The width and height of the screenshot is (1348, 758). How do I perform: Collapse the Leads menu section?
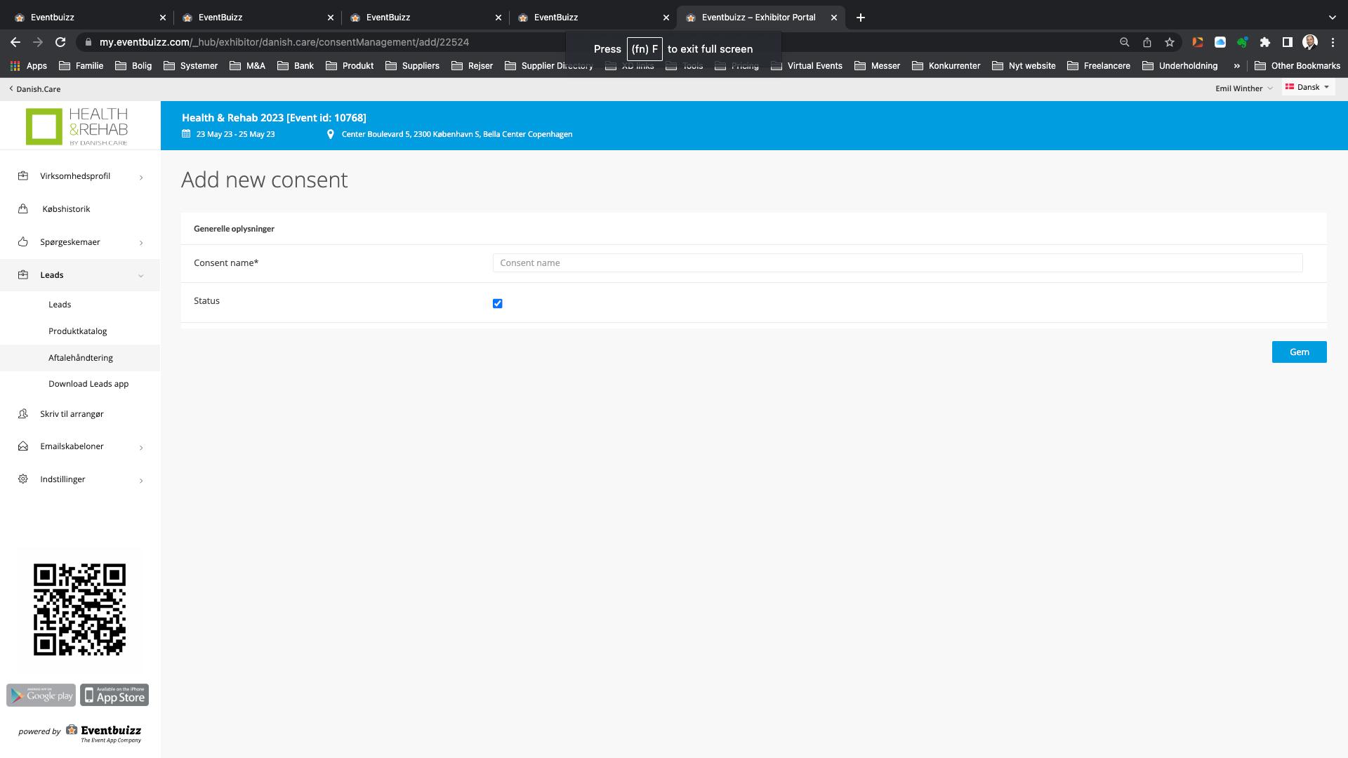(x=141, y=276)
